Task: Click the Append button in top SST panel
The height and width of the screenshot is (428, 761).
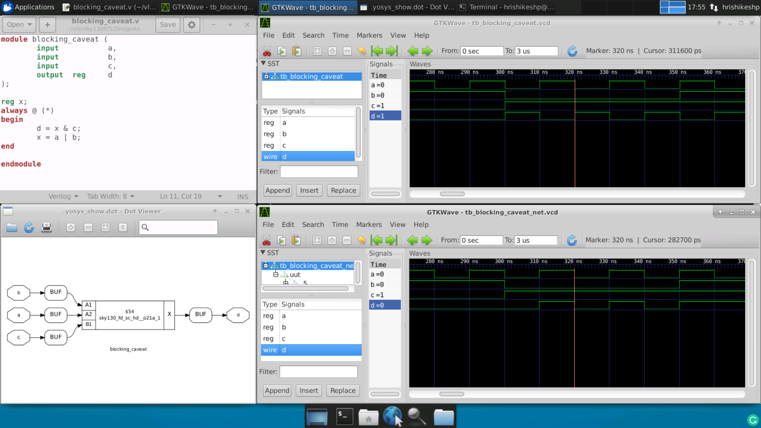Action: (277, 190)
